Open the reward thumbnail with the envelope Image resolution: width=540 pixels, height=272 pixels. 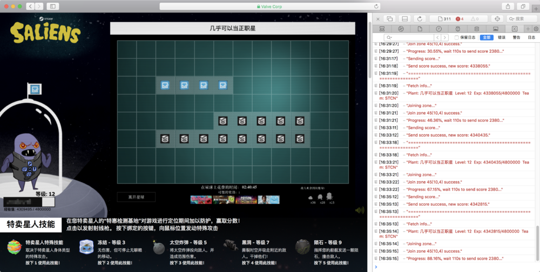pyautogui.click(x=268, y=200)
